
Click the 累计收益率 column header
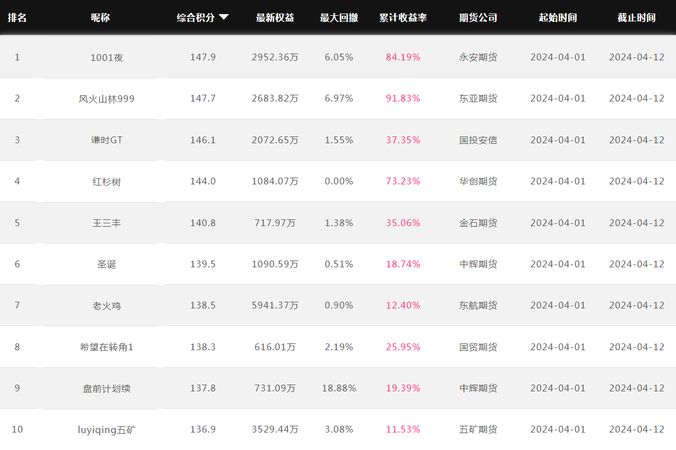tap(403, 17)
